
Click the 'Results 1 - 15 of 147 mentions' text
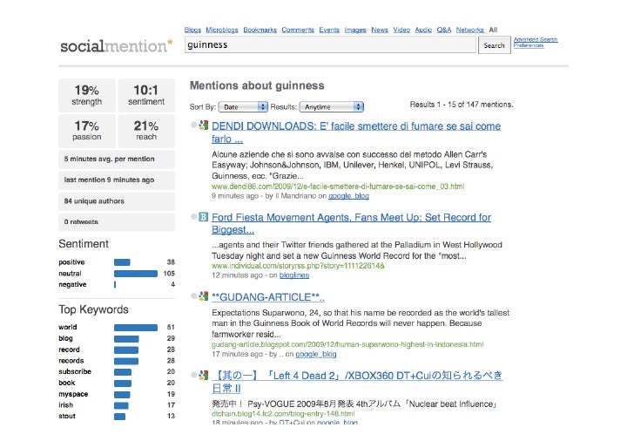462,105
